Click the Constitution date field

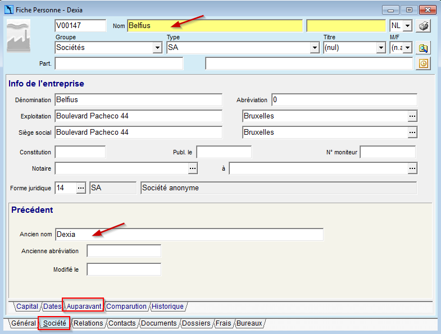tap(80, 152)
